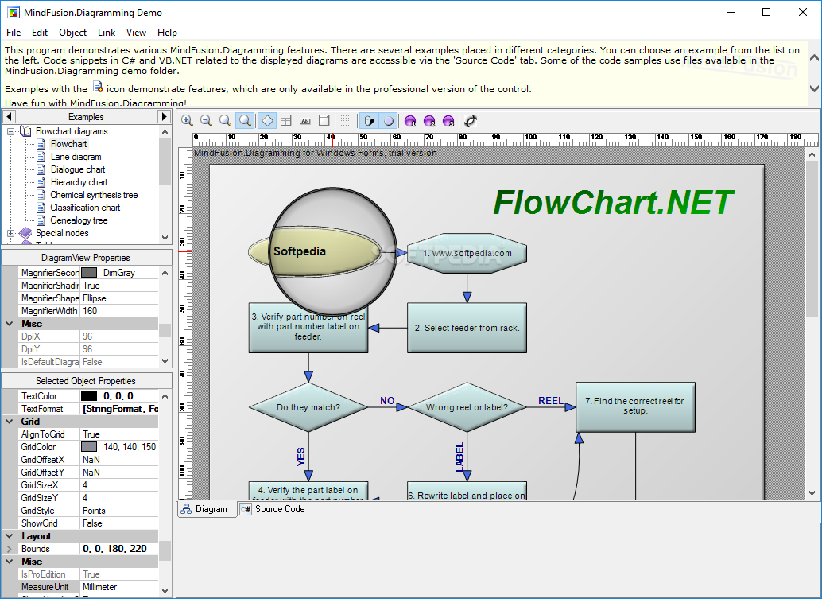Click the plain magnifier zoom-reset icon
Screen dimensions: 822x599
226,121
